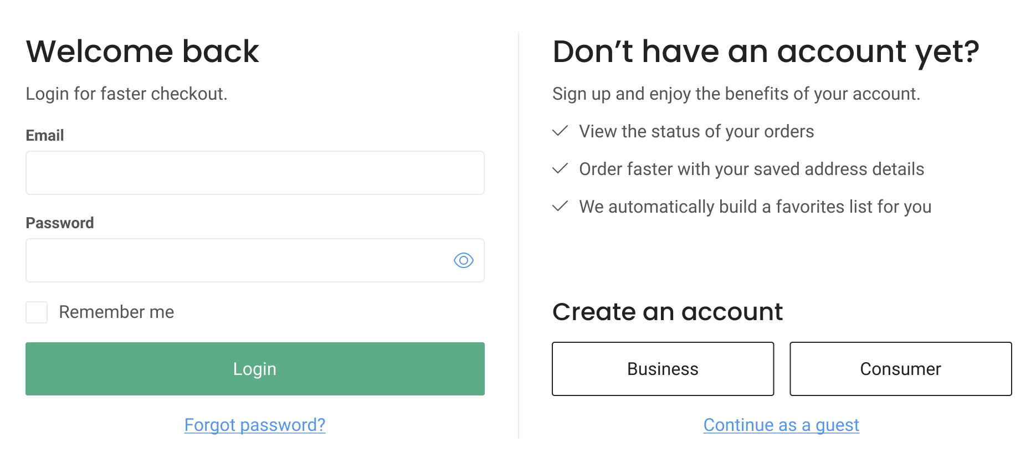Click the Email field label
The height and width of the screenshot is (473, 1036).
(45, 135)
